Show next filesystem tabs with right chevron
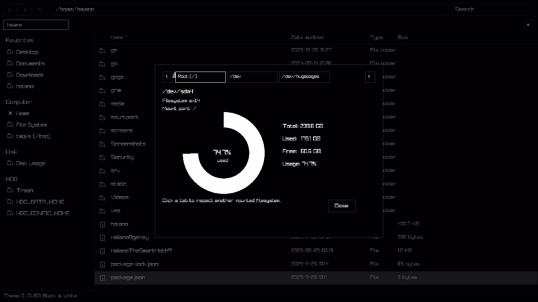Screen dimensions: 538x302 click(x=370, y=77)
